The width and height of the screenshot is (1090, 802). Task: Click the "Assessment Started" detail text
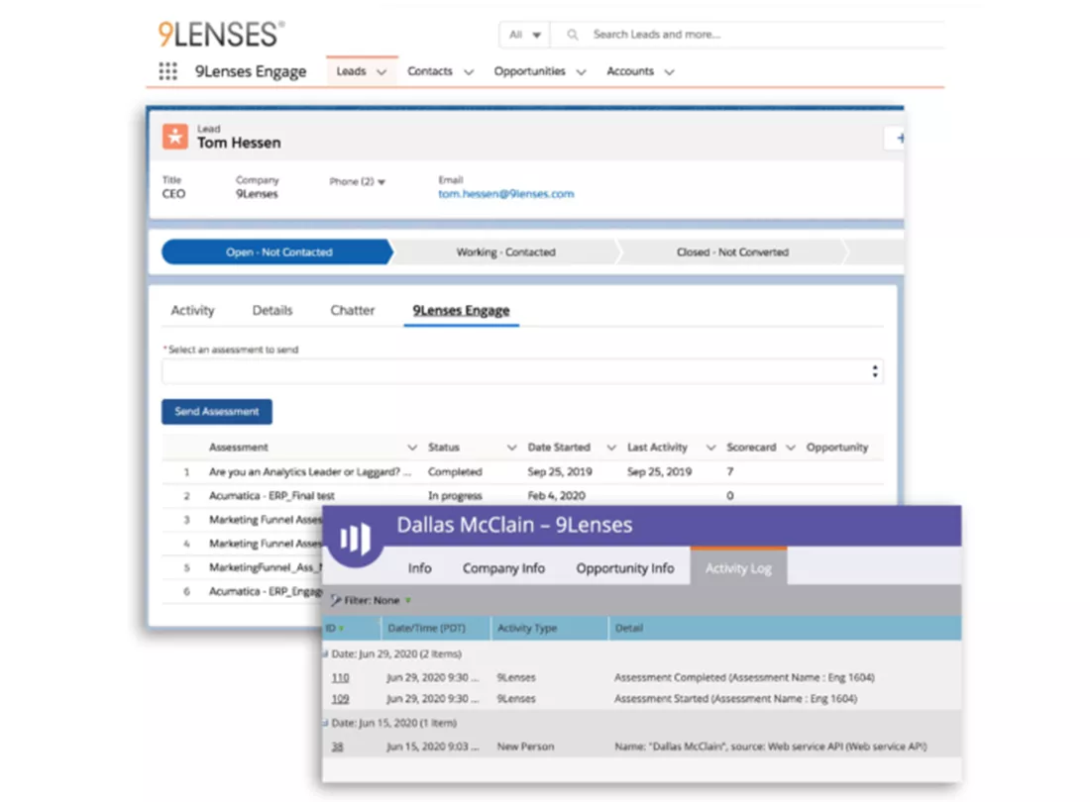735,699
